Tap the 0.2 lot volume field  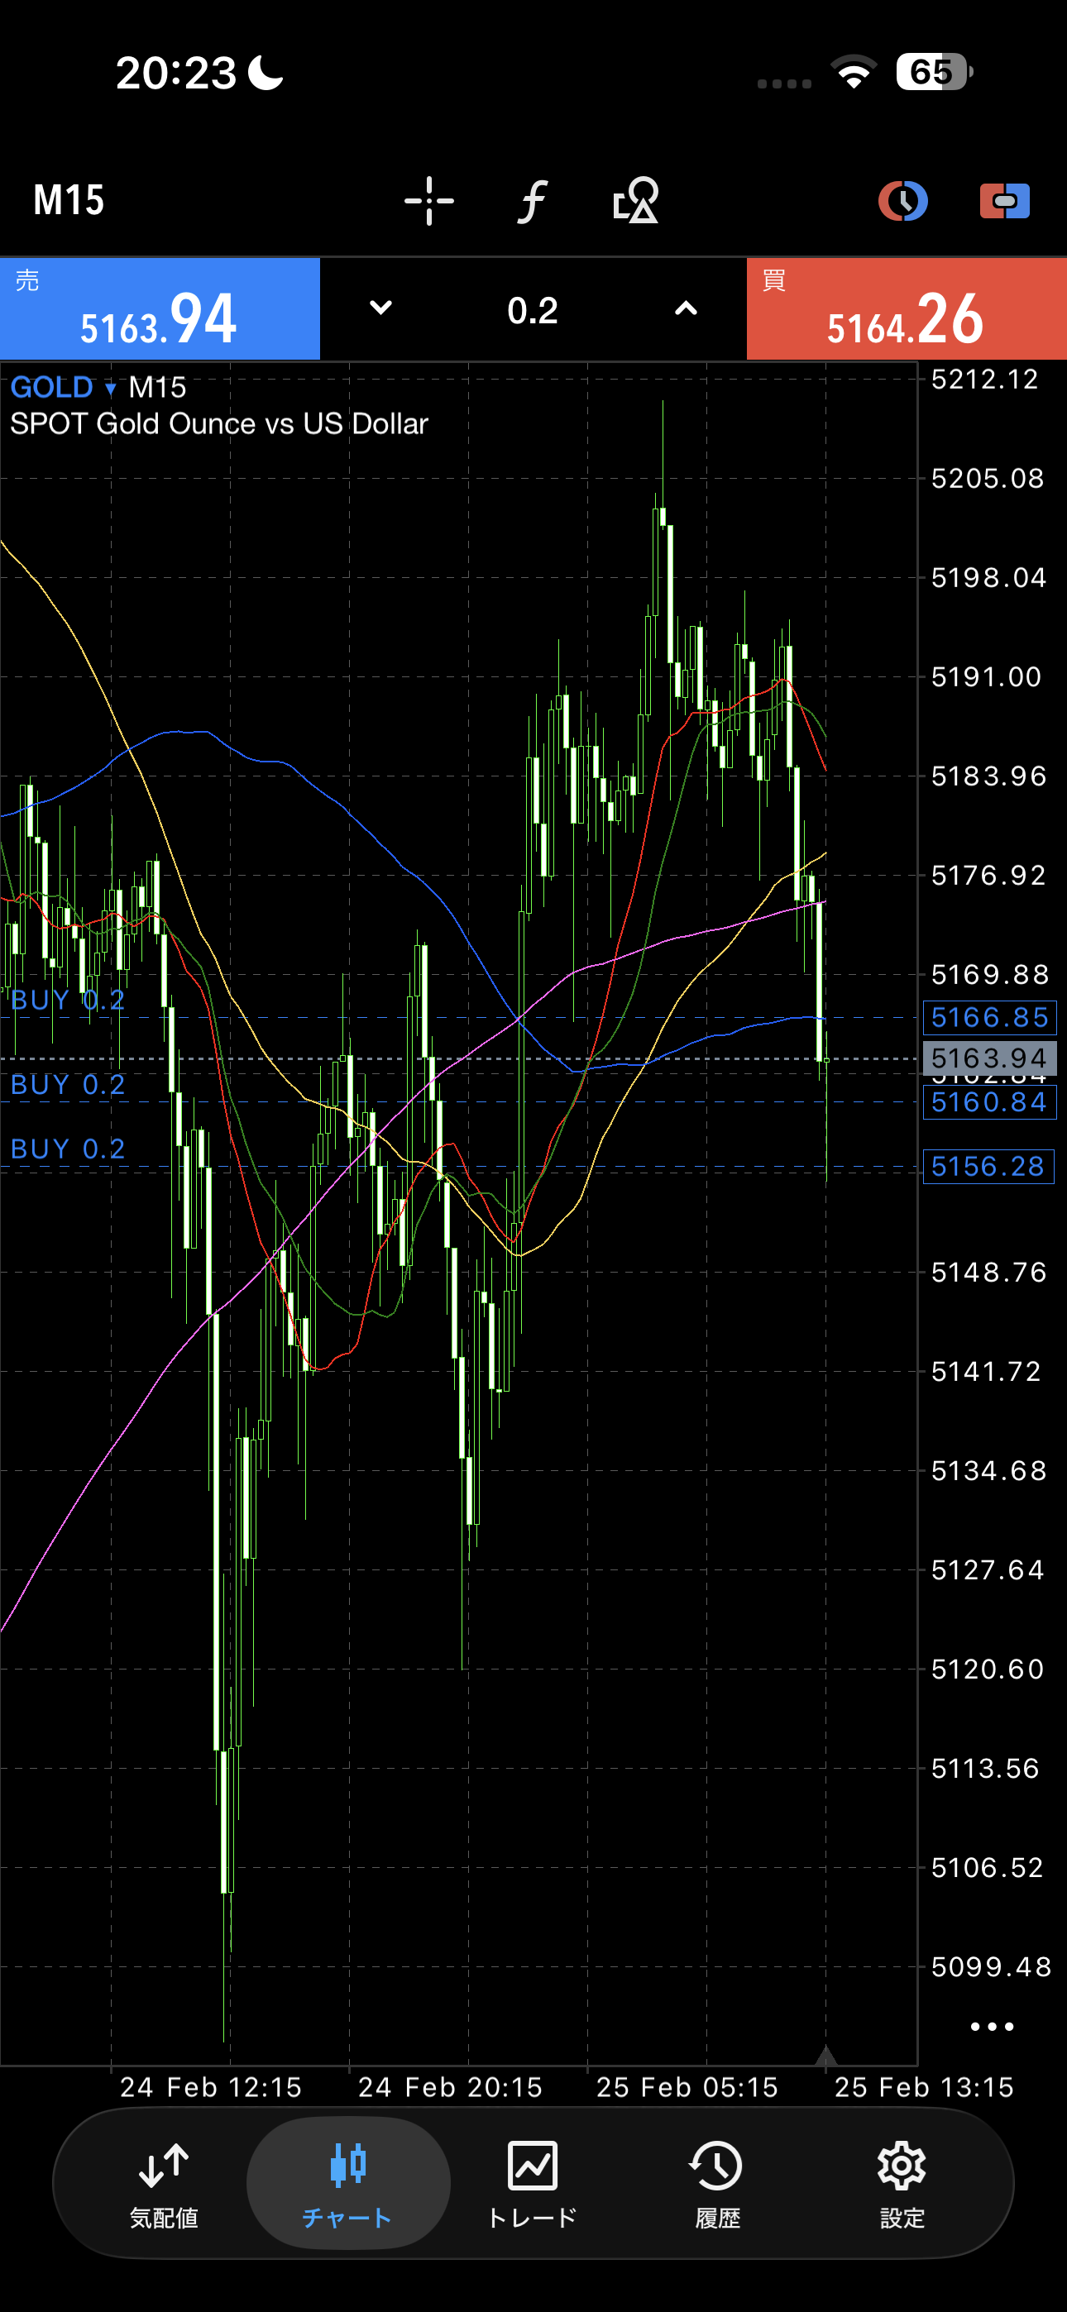[533, 311]
